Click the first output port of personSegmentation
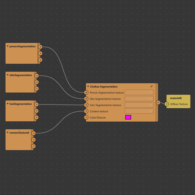 tap(40, 47)
